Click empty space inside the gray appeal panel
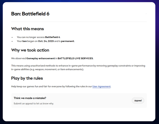The image size is (159, 124). pos(93,101)
